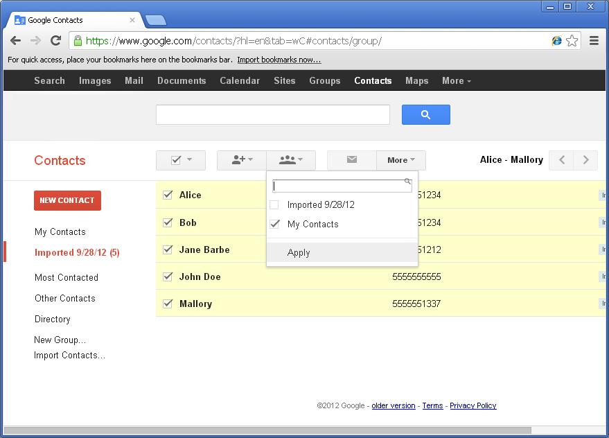
Task: Click the Privacy Policy link
Action: point(473,405)
